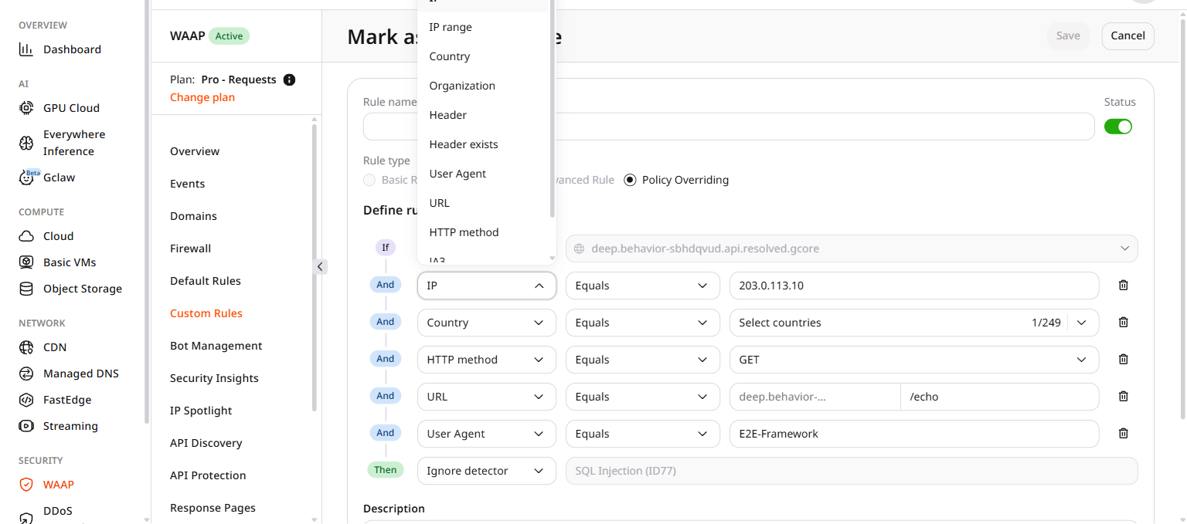
Task: Click the Save button
Action: click(1068, 35)
